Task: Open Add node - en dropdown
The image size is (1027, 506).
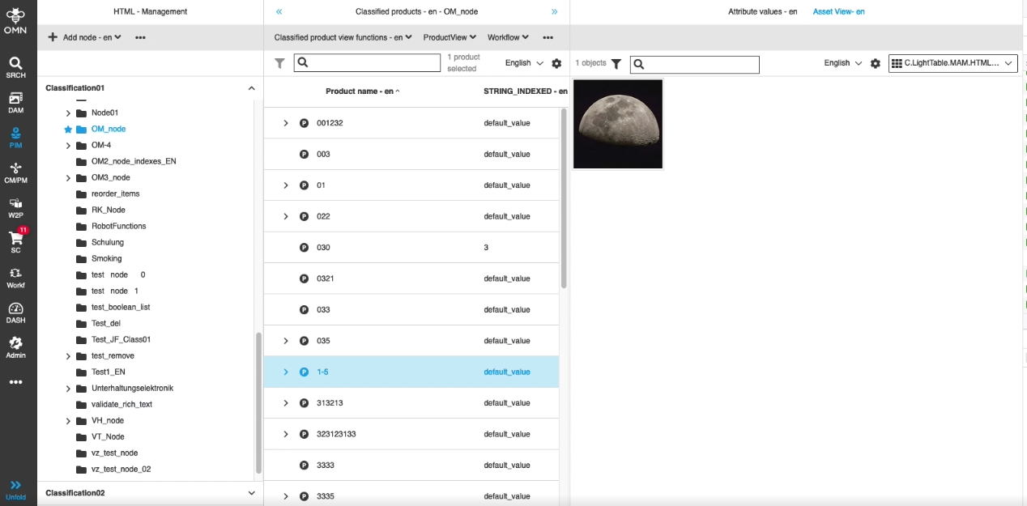Action: click(85, 37)
